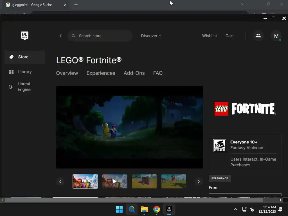The width and height of the screenshot is (288, 216).
Task: Click the Store tag icon in the sidebar
Action: pyautogui.click(x=11, y=57)
